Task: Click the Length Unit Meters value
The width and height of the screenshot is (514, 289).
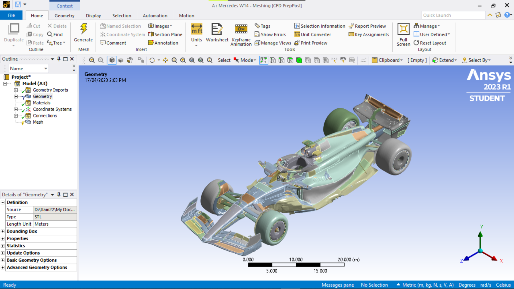Action: tap(55, 224)
